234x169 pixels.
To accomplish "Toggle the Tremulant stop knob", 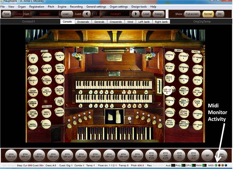I will (x=47, y=57).
